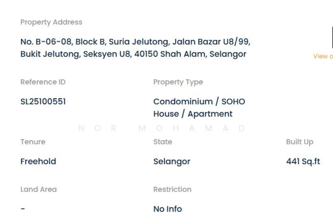This screenshot has width=333, height=222.
Task: Click the State label
Action: click(162, 142)
